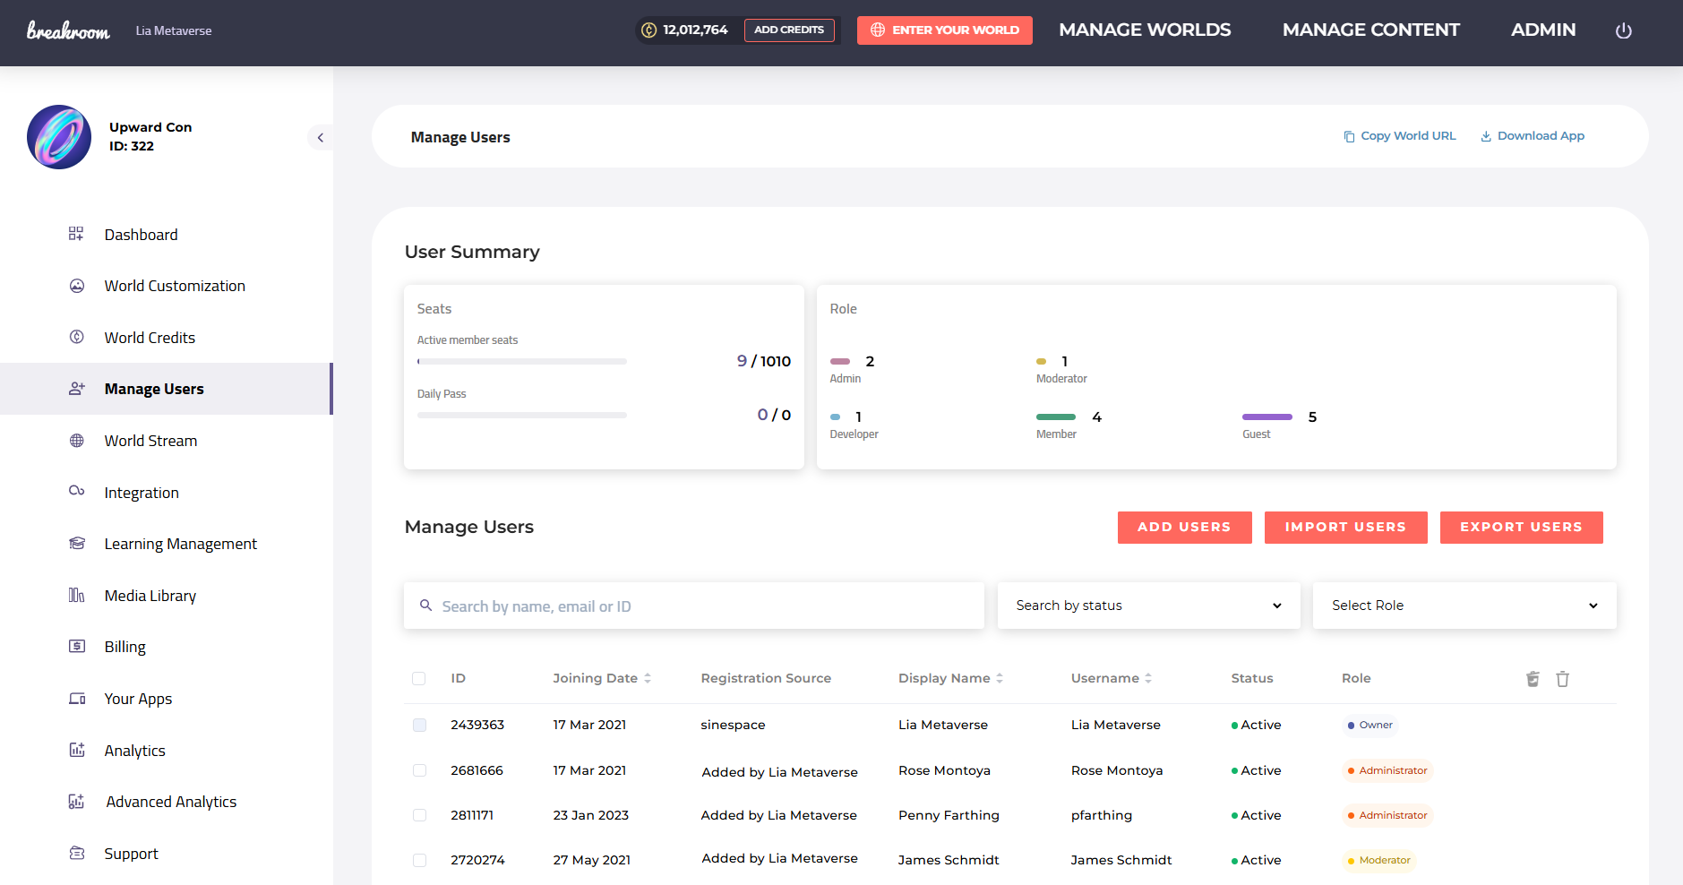Click the deactivate users trash-fill icon
The image size is (1683, 885).
point(1533,679)
